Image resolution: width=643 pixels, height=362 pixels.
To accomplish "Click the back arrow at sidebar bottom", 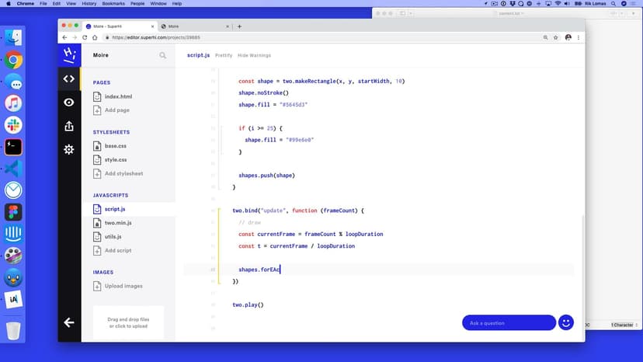I will [69, 322].
